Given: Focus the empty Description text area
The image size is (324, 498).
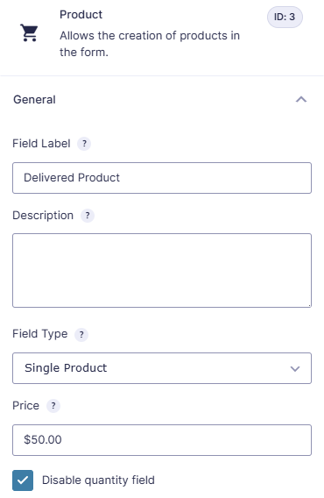Looking at the screenshot, I should point(162,270).
